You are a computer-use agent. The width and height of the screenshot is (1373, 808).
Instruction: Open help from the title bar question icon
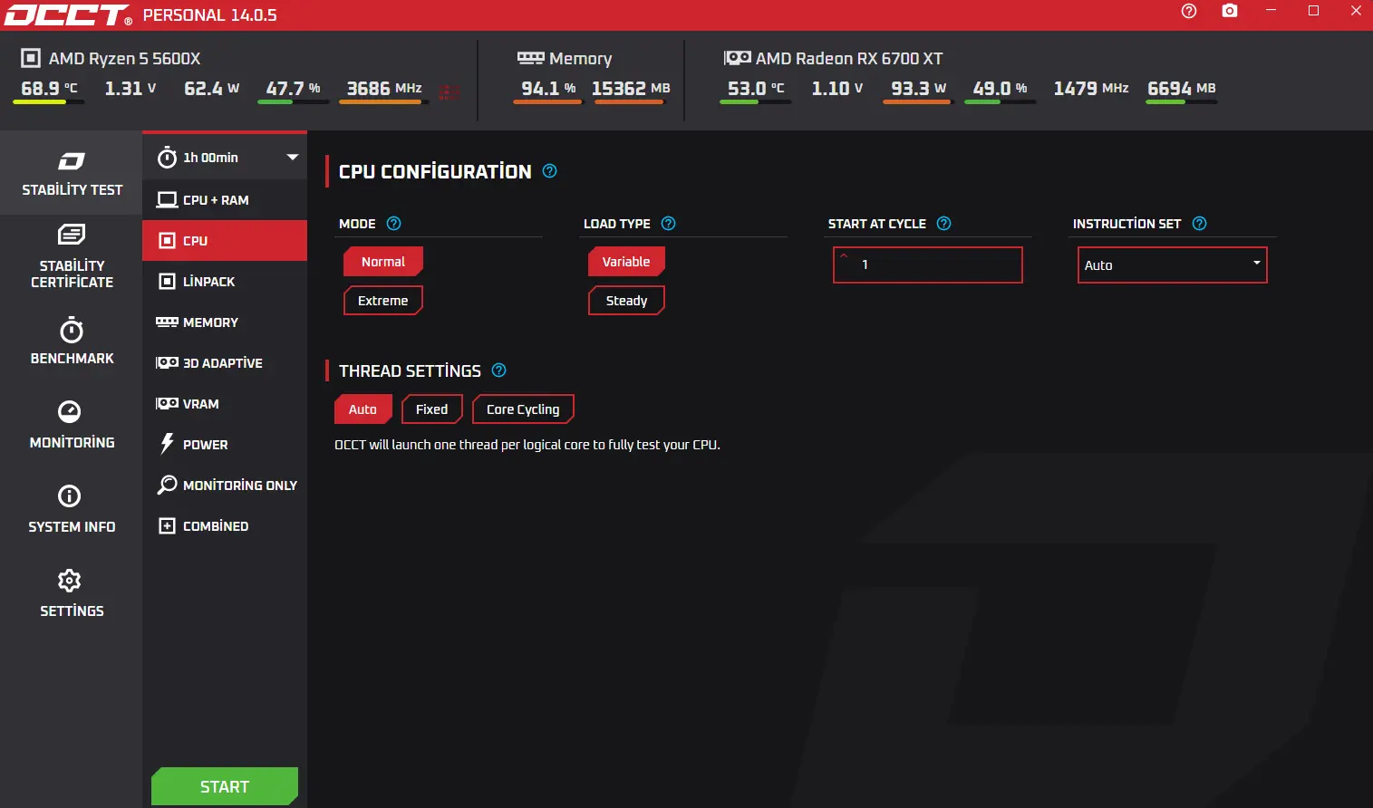click(1189, 11)
